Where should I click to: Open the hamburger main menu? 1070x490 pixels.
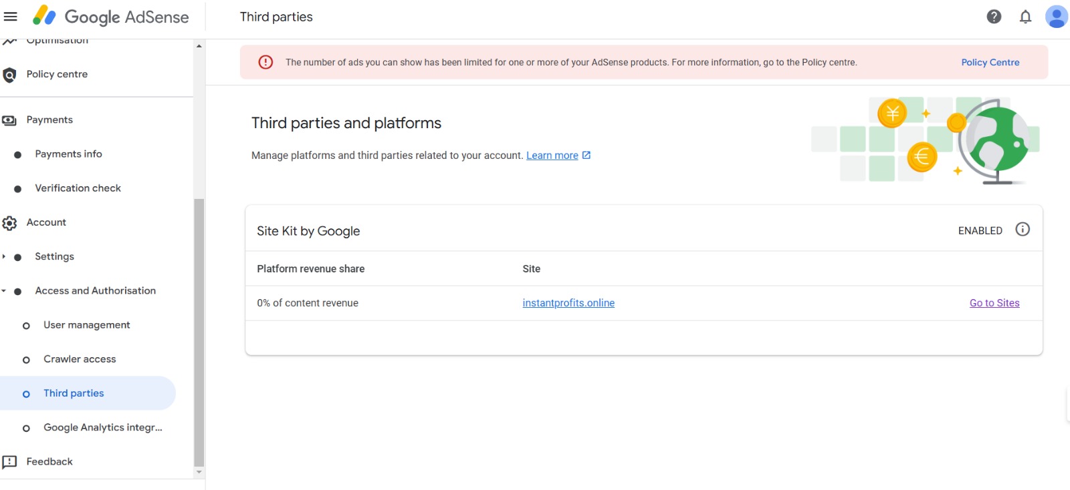[11, 17]
